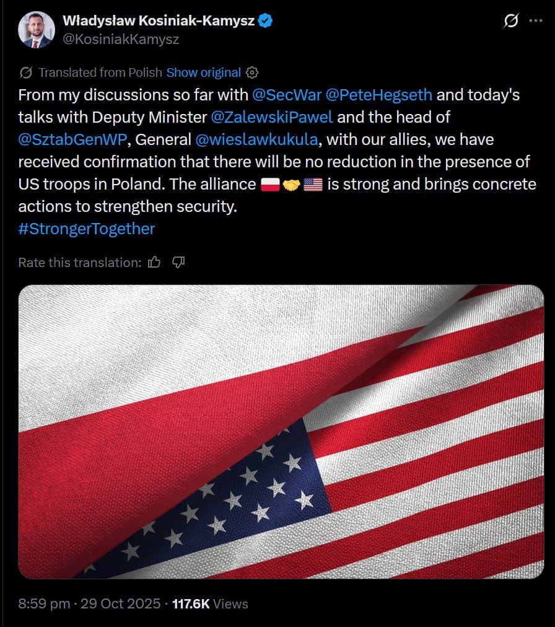Browse the #StrongerTogether hashtag
555x627 pixels.
[86, 229]
